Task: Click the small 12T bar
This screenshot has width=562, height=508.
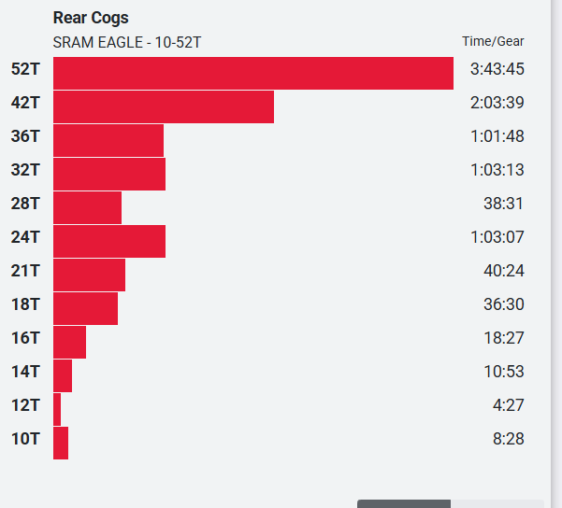Action: point(57,409)
